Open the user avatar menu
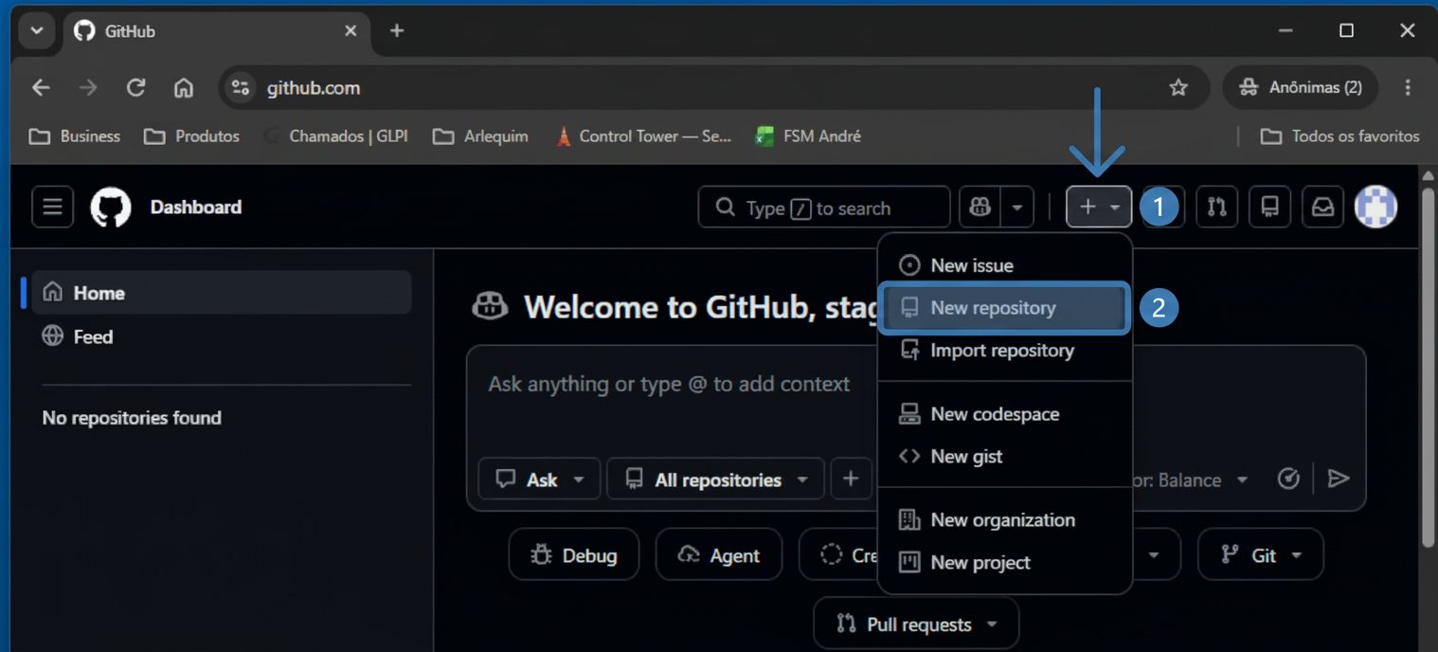 pos(1375,207)
